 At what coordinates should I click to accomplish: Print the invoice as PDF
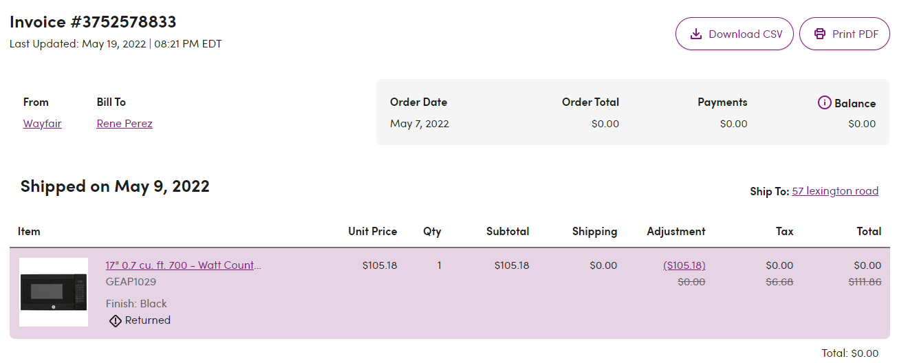click(x=845, y=34)
